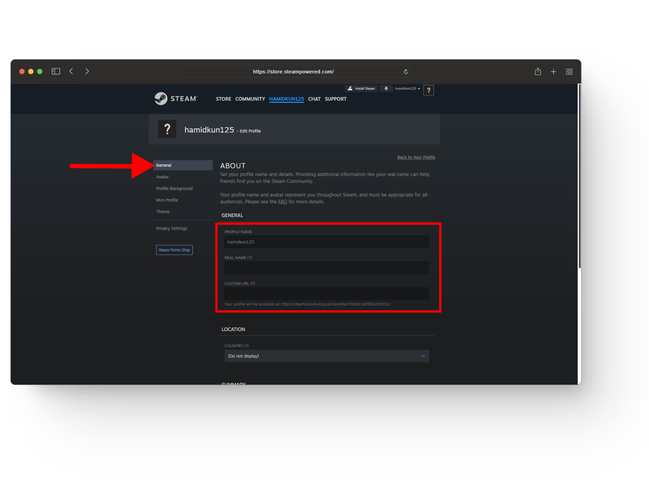Select the Profile Background sidebar tab
Viewport: 649px width, 487px height.
(174, 188)
